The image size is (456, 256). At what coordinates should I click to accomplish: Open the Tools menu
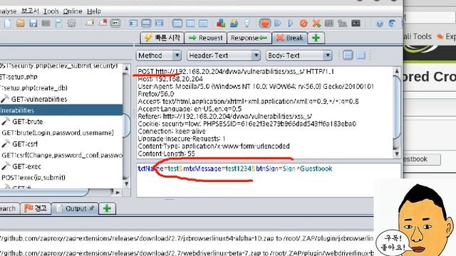pyautogui.click(x=51, y=11)
